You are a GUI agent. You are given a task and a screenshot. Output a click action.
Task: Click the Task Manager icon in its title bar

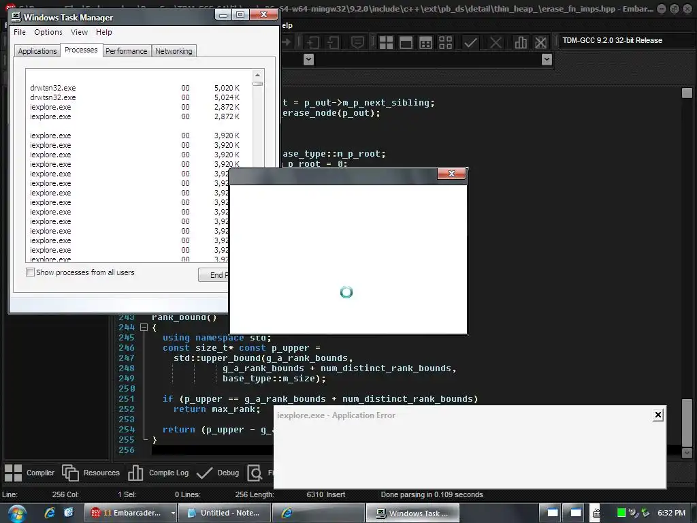point(16,17)
